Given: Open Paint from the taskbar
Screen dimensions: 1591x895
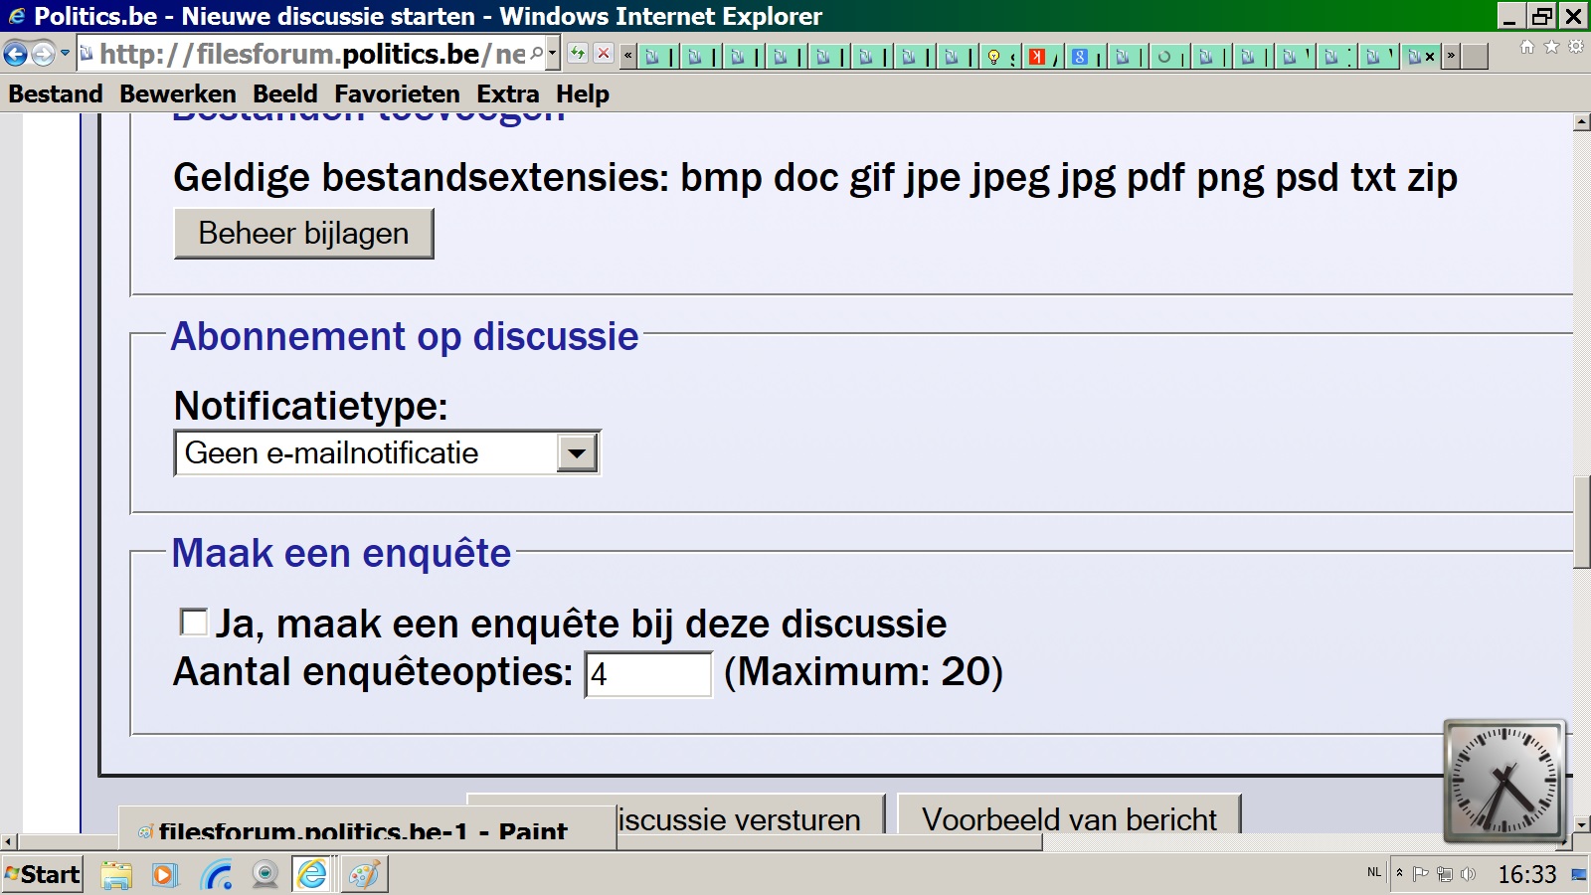Looking at the screenshot, I should [363, 875].
